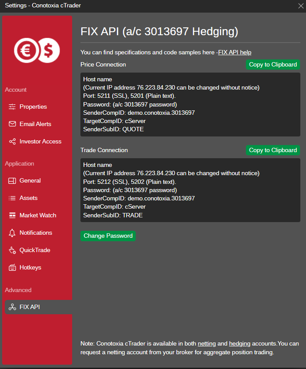Open Email Alerts settings
The image size is (306, 369).
(x=35, y=124)
